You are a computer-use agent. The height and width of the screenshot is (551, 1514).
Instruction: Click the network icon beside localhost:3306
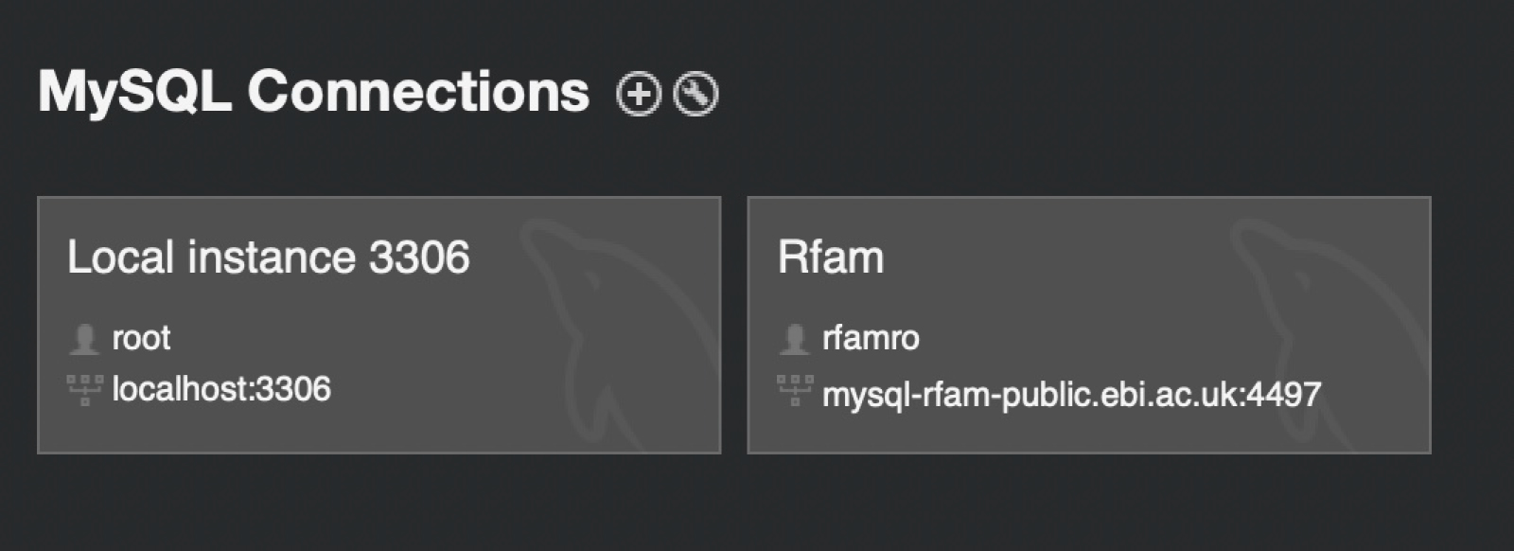[84, 390]
